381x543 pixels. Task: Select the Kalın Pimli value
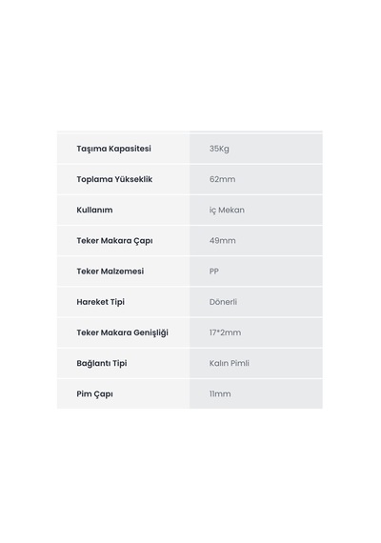pos(230,363)
